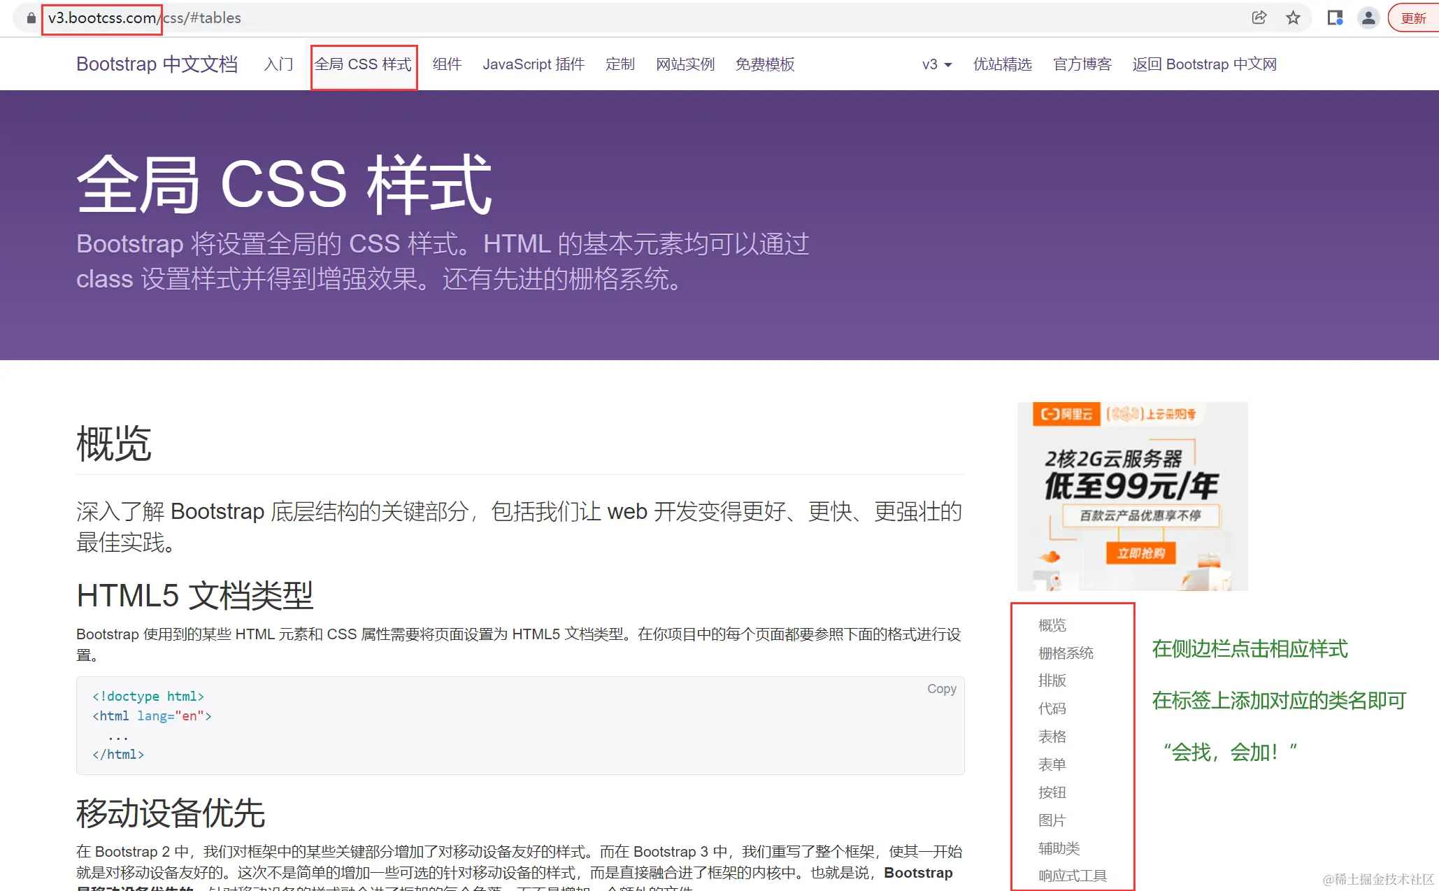Open the Bootstrap 中文文档 brand link
The image size is (1439, 891).
click(x=157, y=64)
